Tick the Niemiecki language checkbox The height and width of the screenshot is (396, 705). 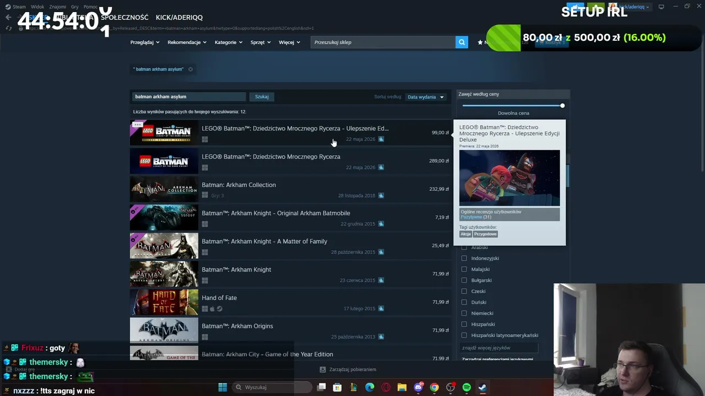[464, 313]
